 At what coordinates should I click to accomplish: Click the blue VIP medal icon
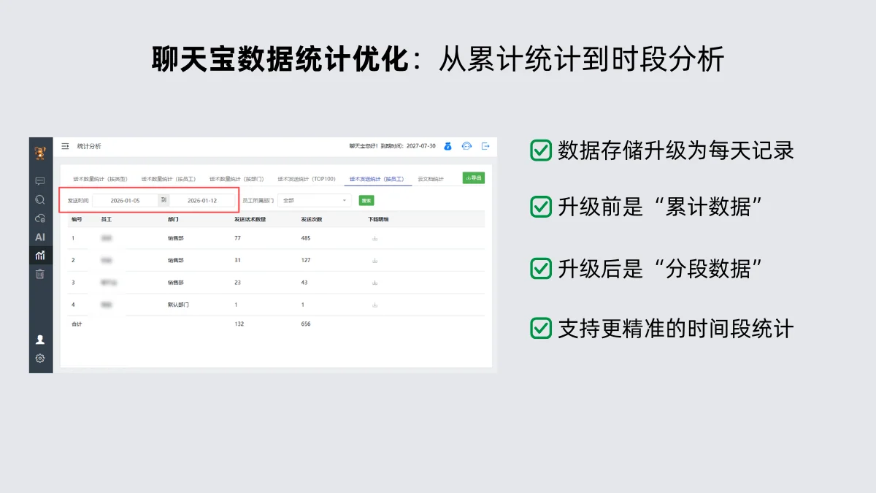[448, 146]
